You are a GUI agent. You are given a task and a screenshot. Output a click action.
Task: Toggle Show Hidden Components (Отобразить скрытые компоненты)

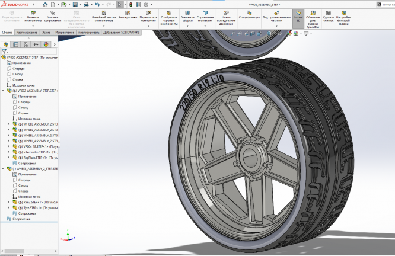(x=170, y=12)
